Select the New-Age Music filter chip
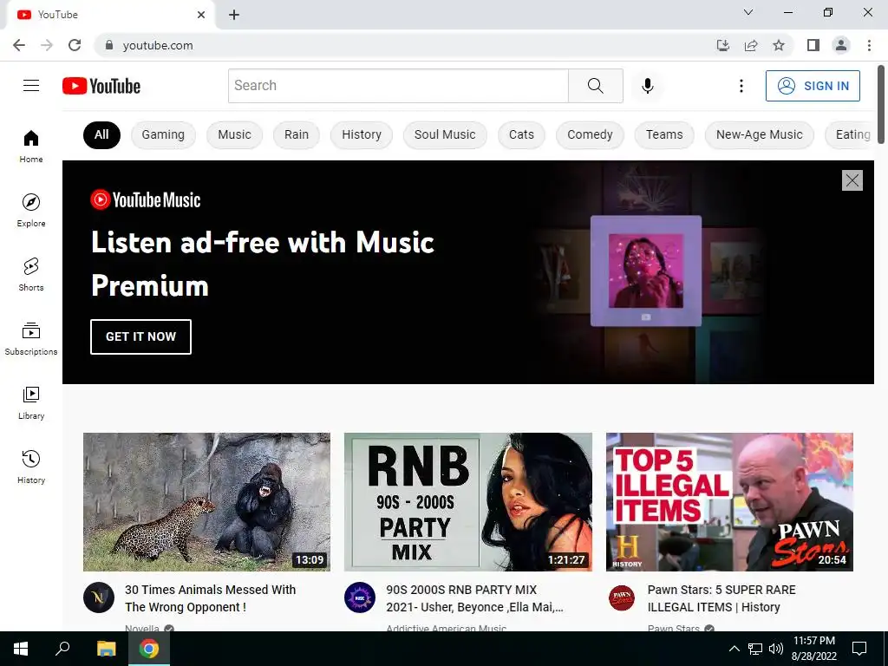 click(759, 134)
